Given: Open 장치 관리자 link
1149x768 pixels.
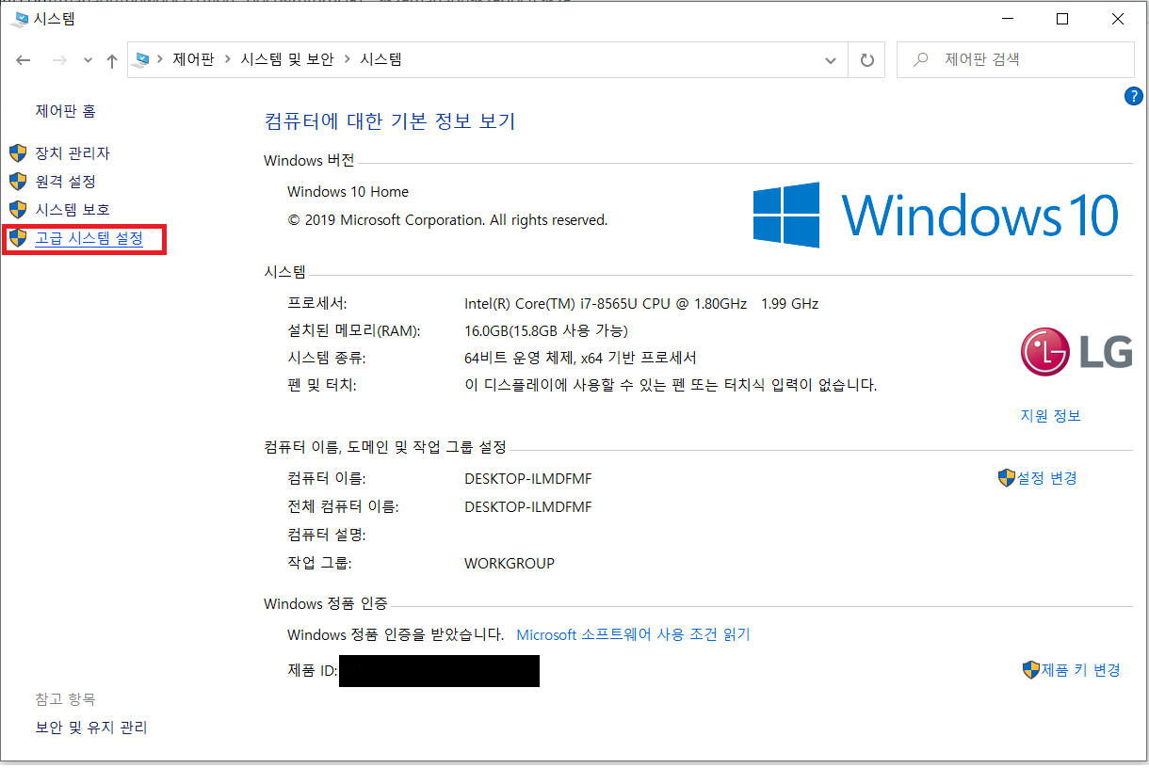Looking at the screenshot, I should (73, 152).
